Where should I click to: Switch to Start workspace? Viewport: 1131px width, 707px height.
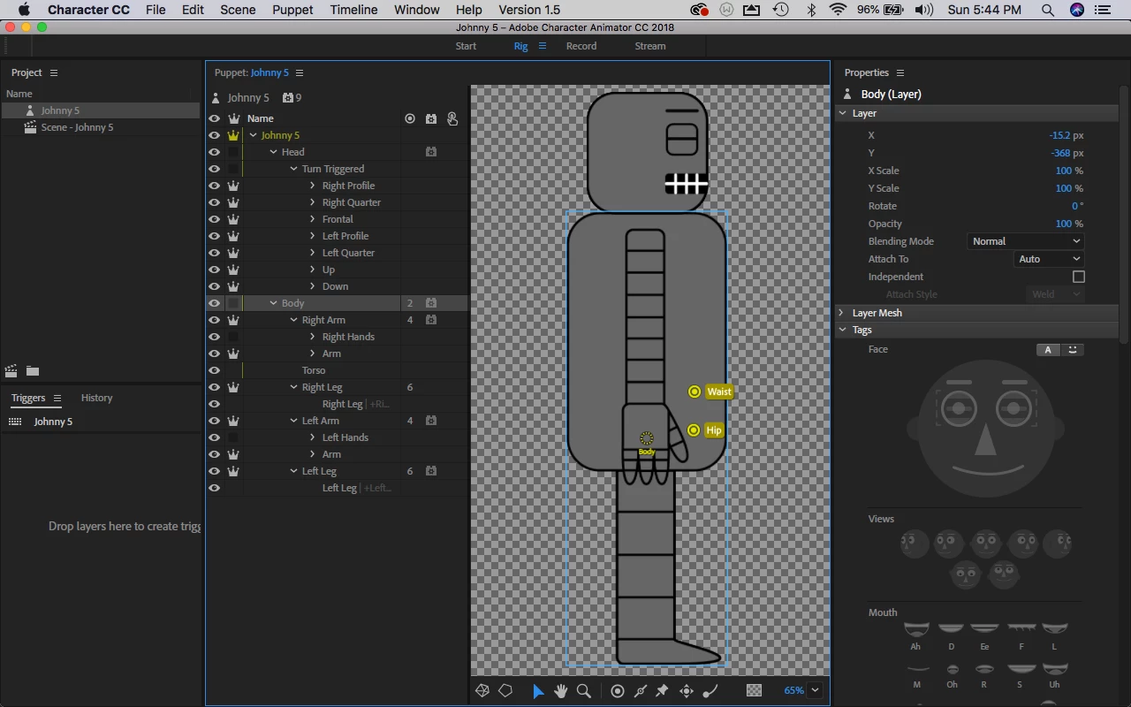[x=466, y=46]
